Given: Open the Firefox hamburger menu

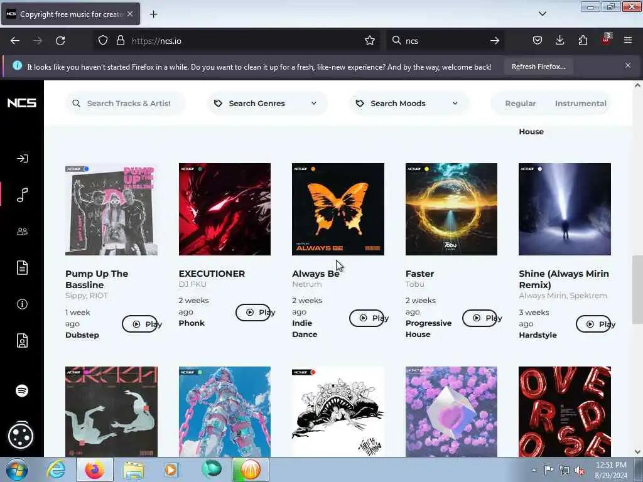Looking at the screenshot, I should pyautogui.click(x=628, y=40).
